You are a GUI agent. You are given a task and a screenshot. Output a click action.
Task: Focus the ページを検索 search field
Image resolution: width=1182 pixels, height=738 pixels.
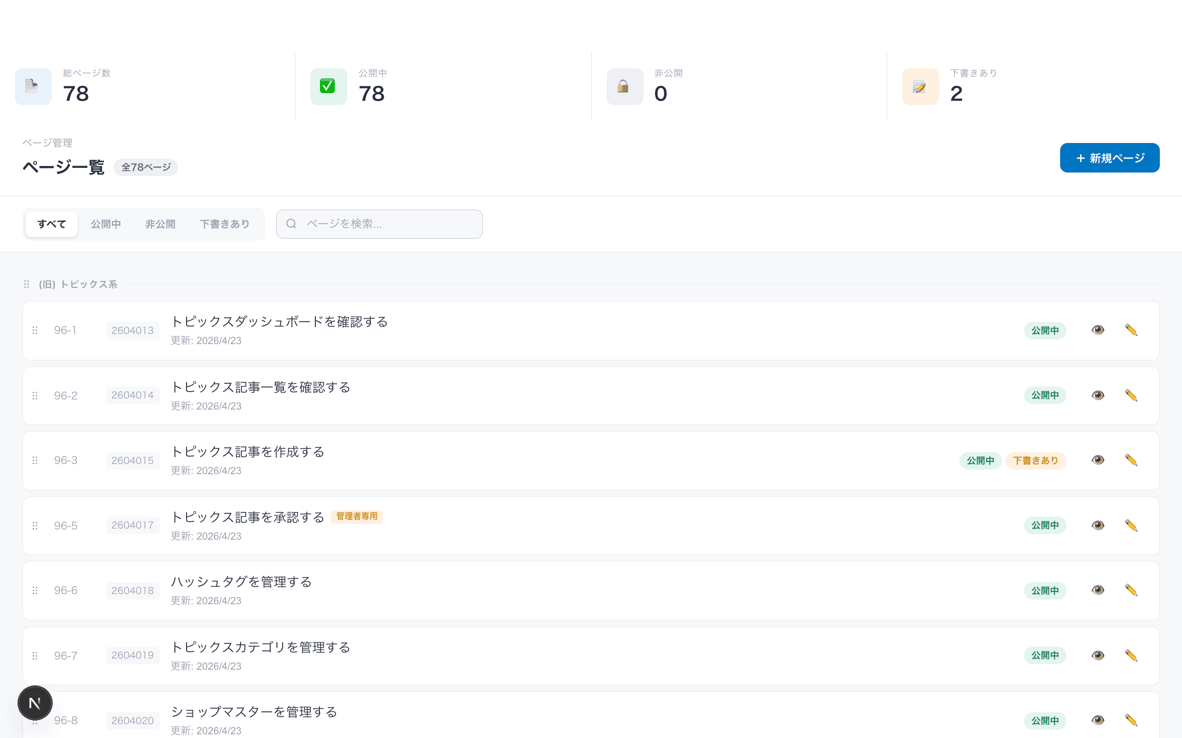coord(380,224)
